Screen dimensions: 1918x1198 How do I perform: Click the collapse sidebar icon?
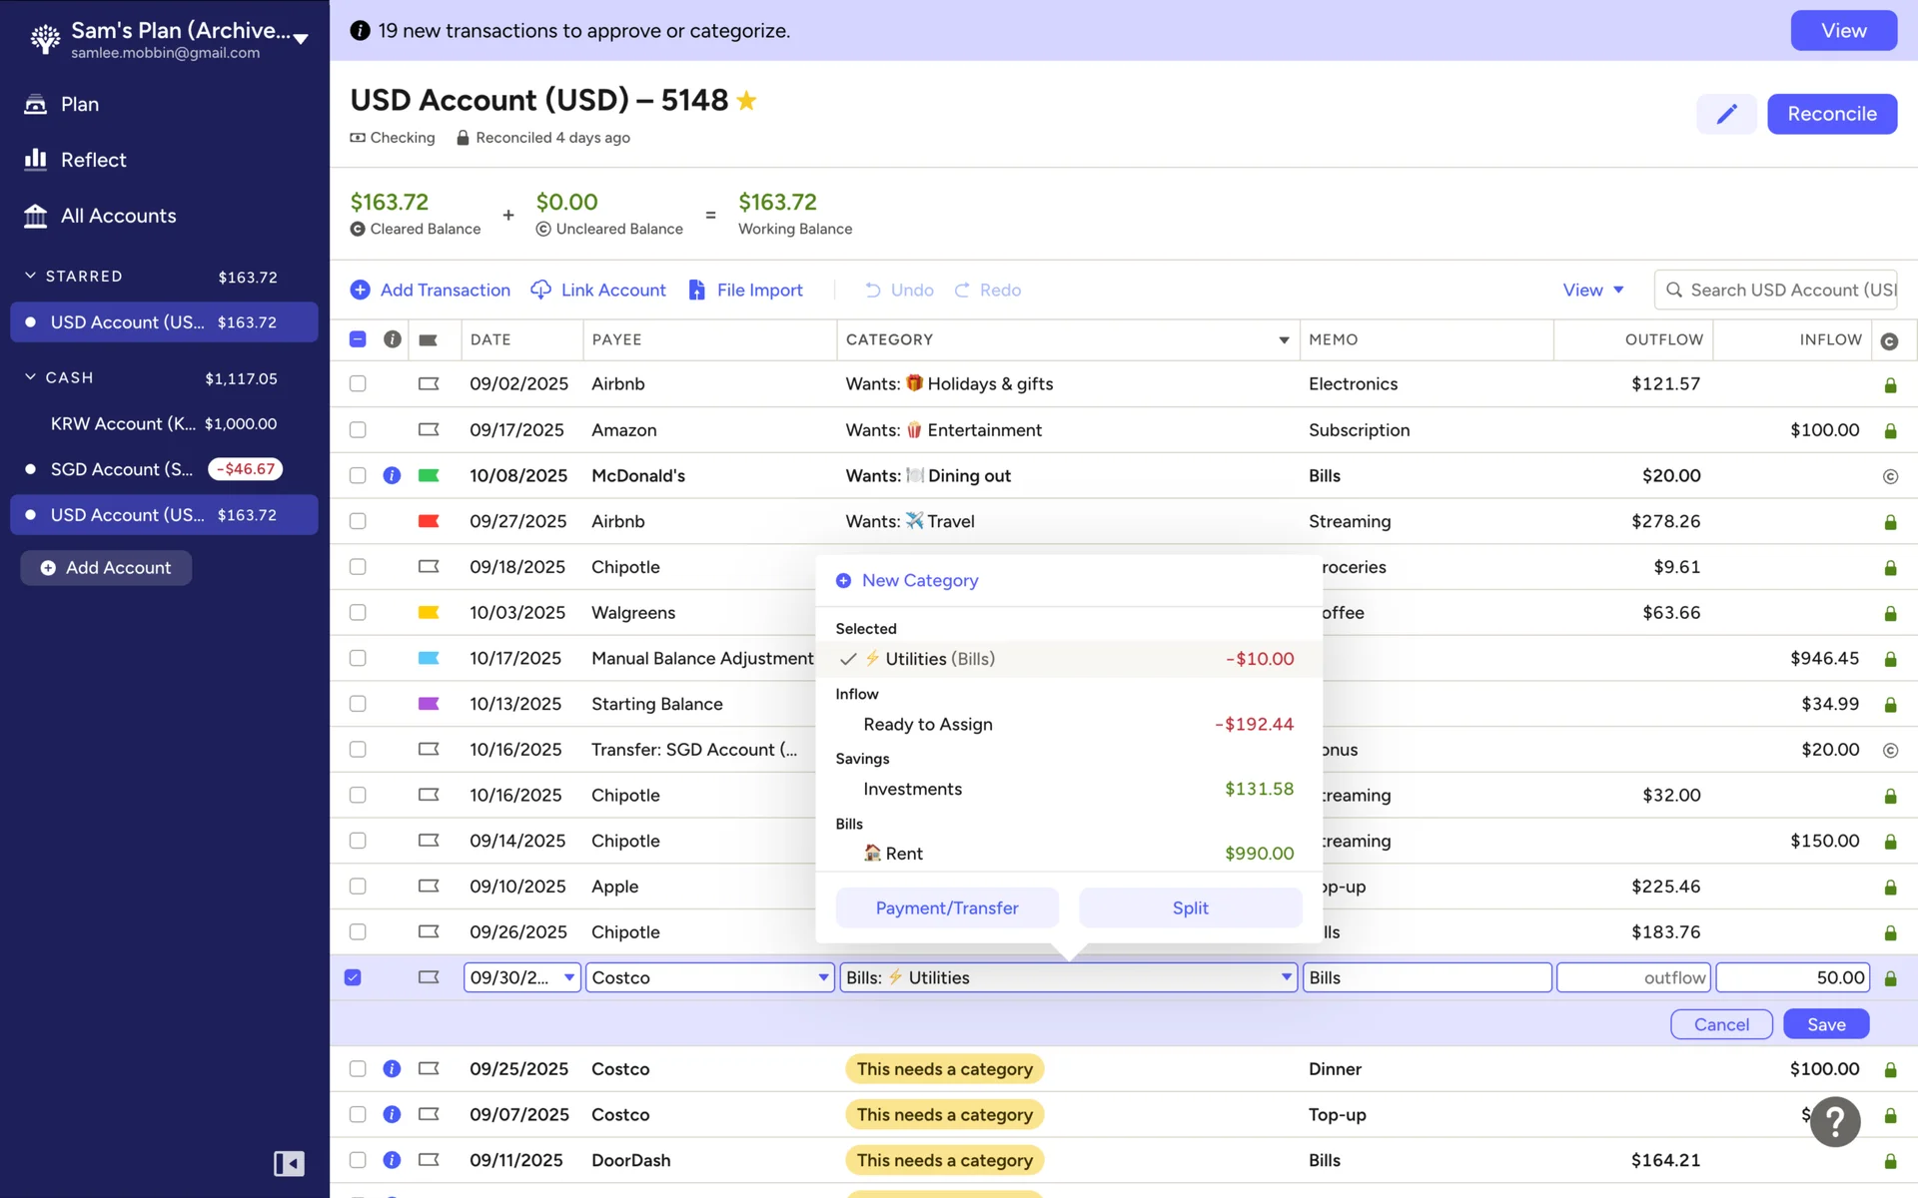point(289,1163)
